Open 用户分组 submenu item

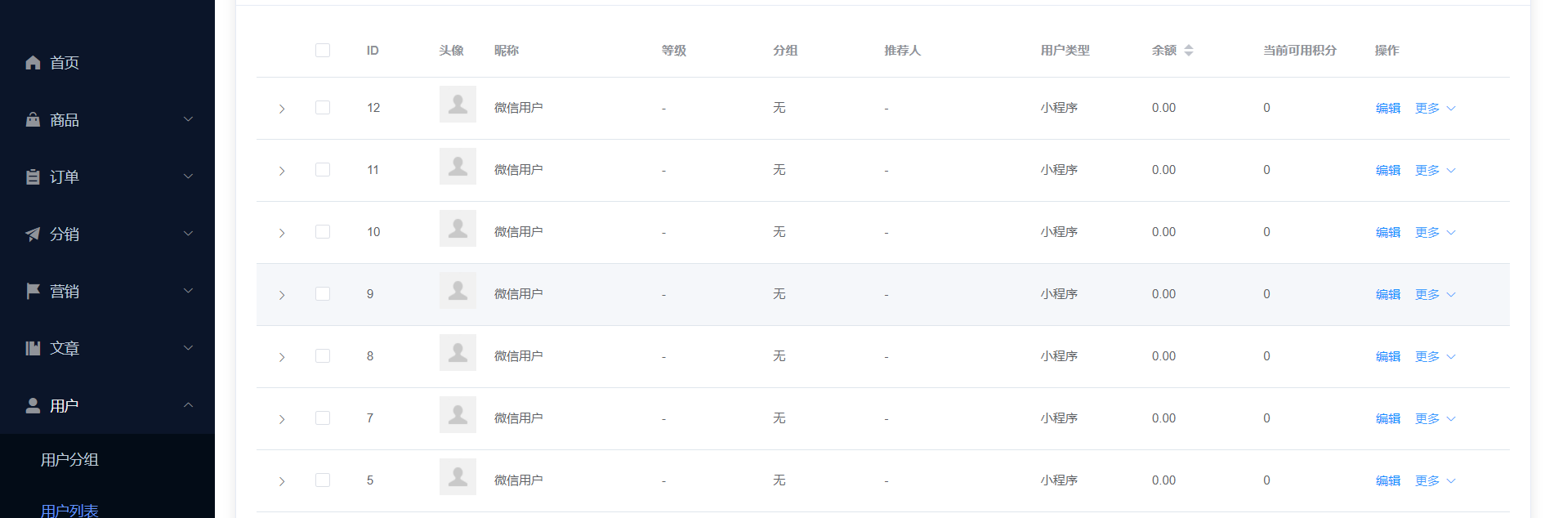tap(69, 460)
